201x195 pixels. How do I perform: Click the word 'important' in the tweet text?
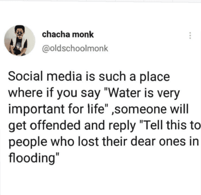point(36,110)
